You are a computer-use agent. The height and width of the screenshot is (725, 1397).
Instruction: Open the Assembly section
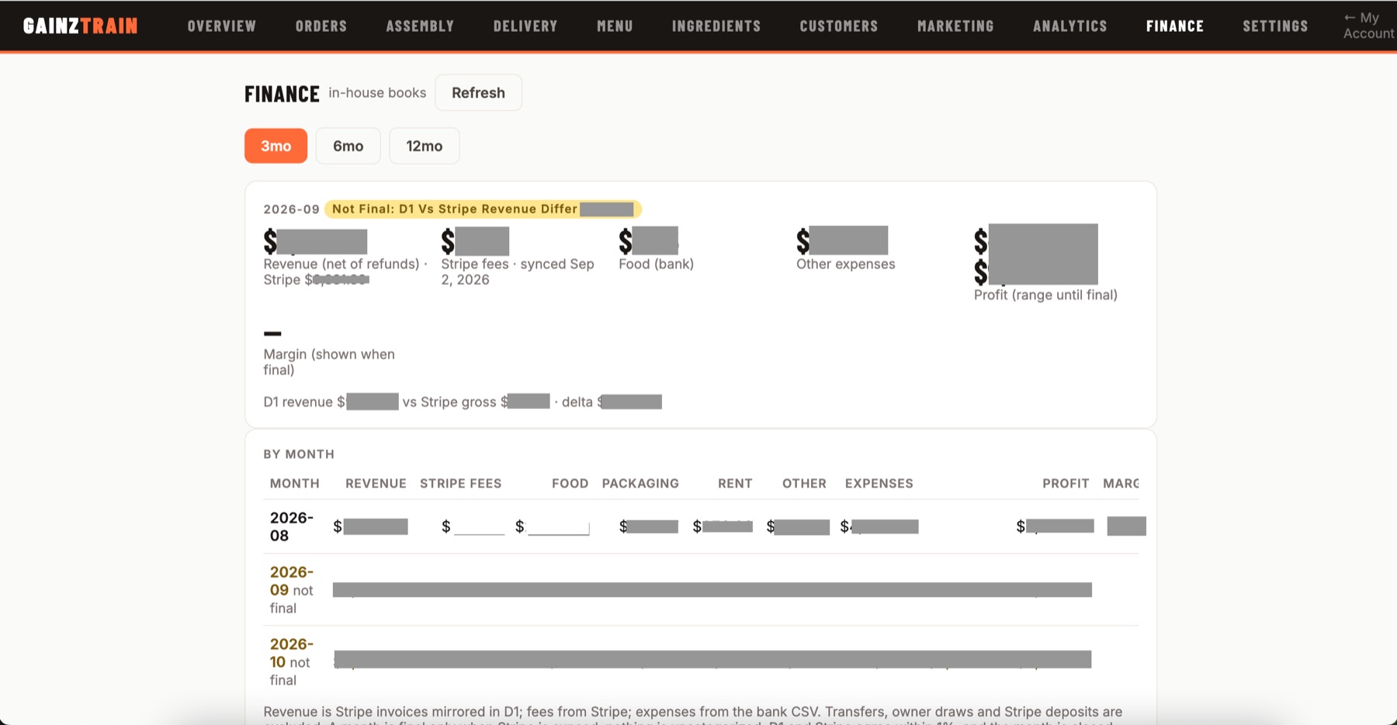tap(420, 26)
